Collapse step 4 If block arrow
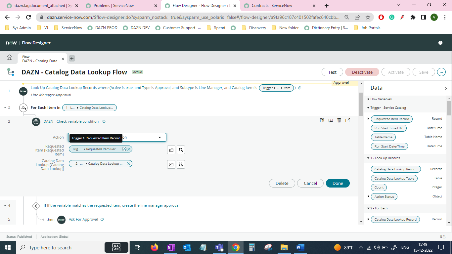The height and width of the screenshot is (254, 452). (x=5, y=205)
